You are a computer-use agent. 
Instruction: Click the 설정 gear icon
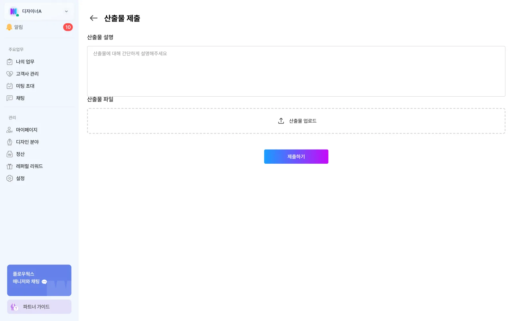10,178
